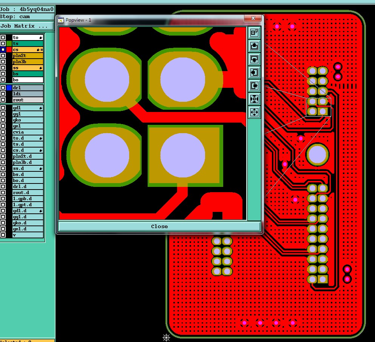Click the green color swatch of 'ts' layer
Screen dimensions: 375x342
(9, 44)
